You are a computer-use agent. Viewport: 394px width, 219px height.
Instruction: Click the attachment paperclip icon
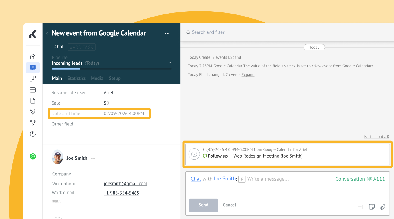point(382,207)
